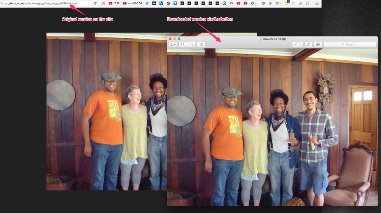Open the Twitter bird bookmark
The height and width of the screenshot is (213, 381).
click(x=147, y=3)
